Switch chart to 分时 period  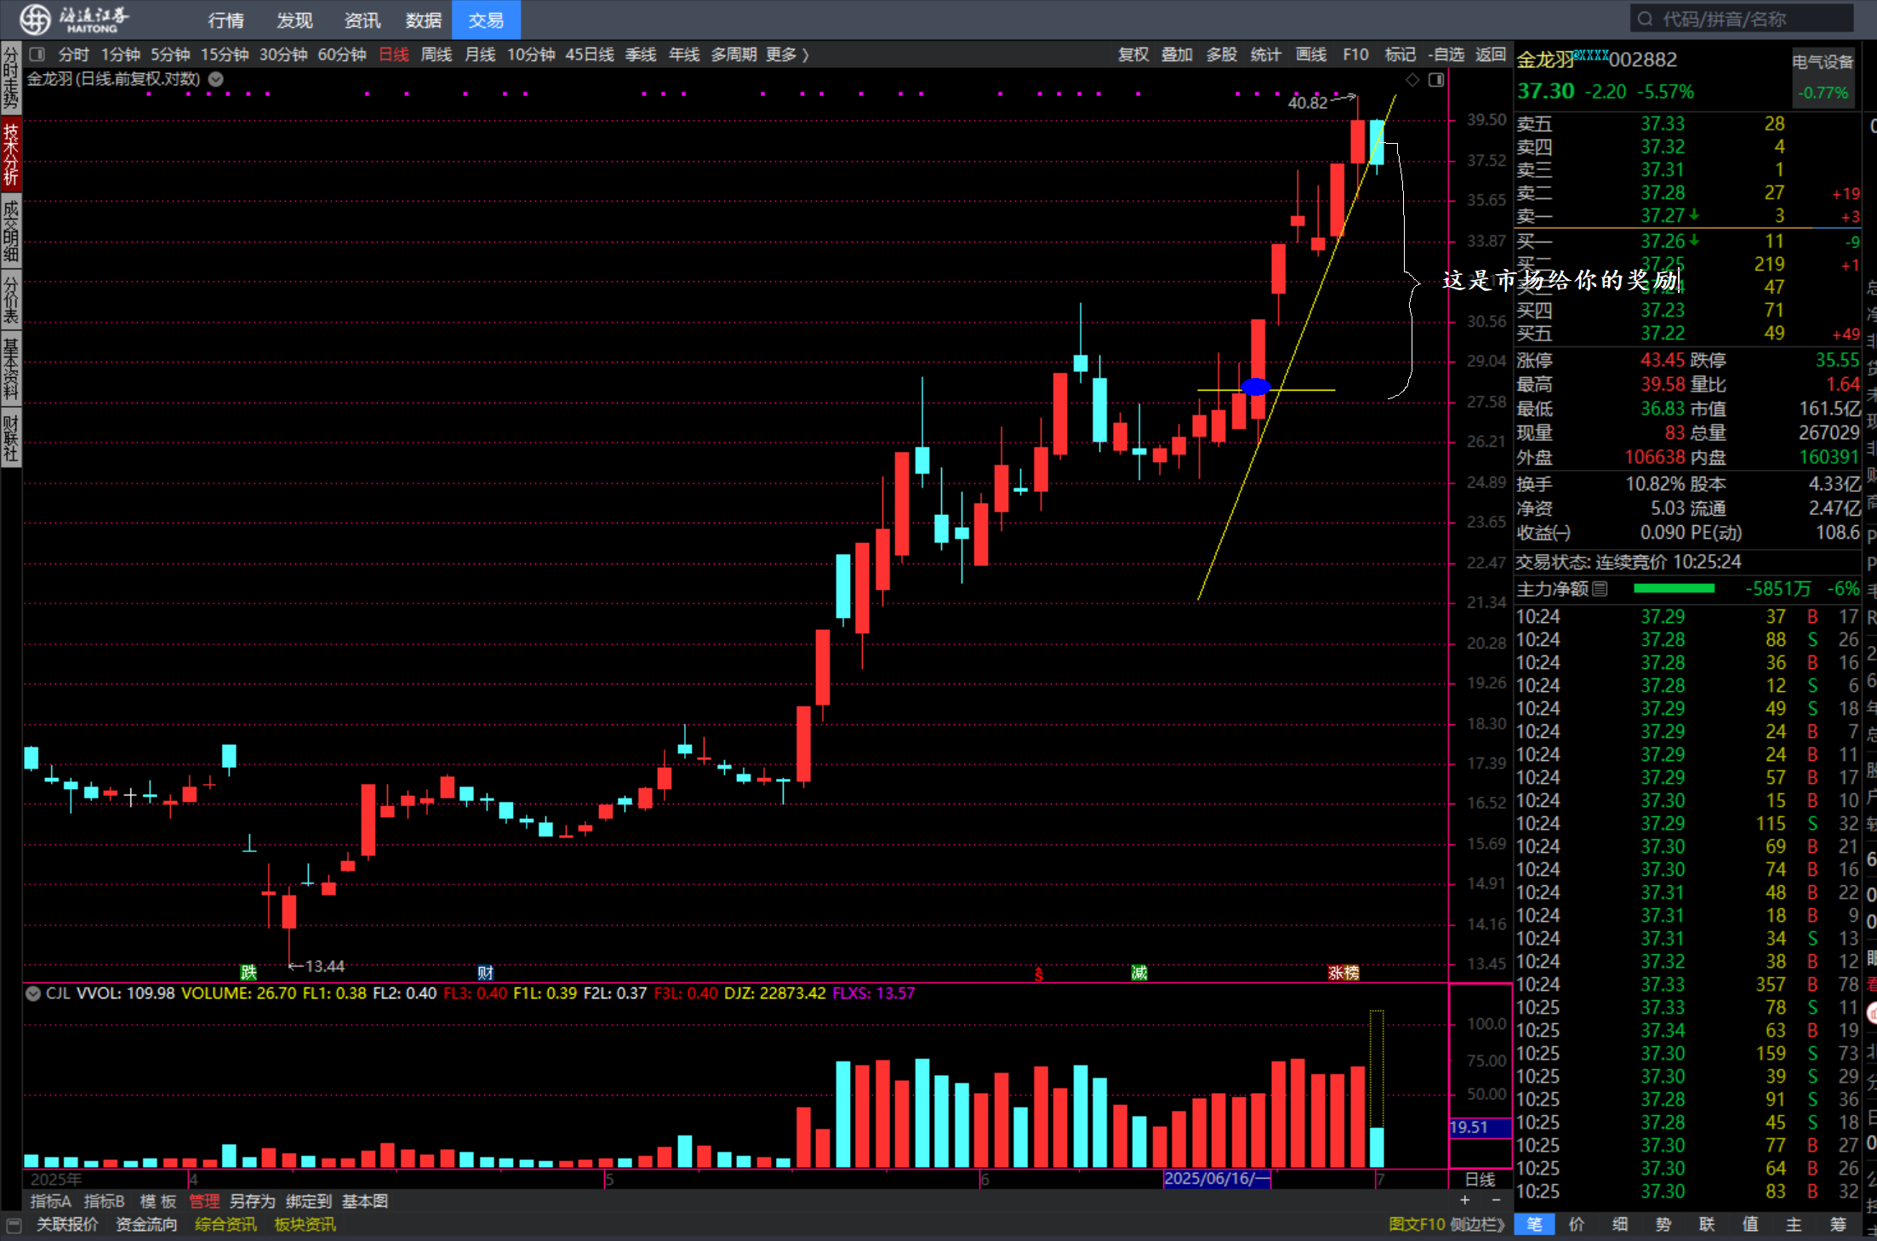(x=74, y=54)
